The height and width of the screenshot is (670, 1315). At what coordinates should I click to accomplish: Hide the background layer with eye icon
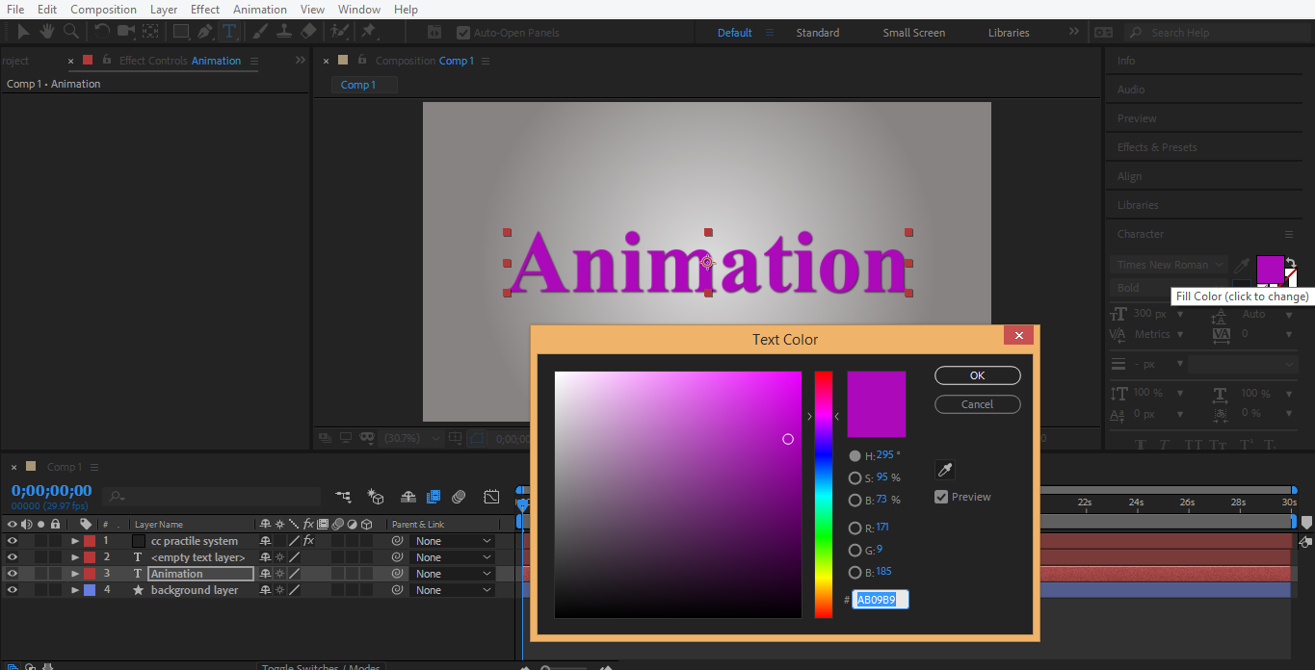click(13, 590)
